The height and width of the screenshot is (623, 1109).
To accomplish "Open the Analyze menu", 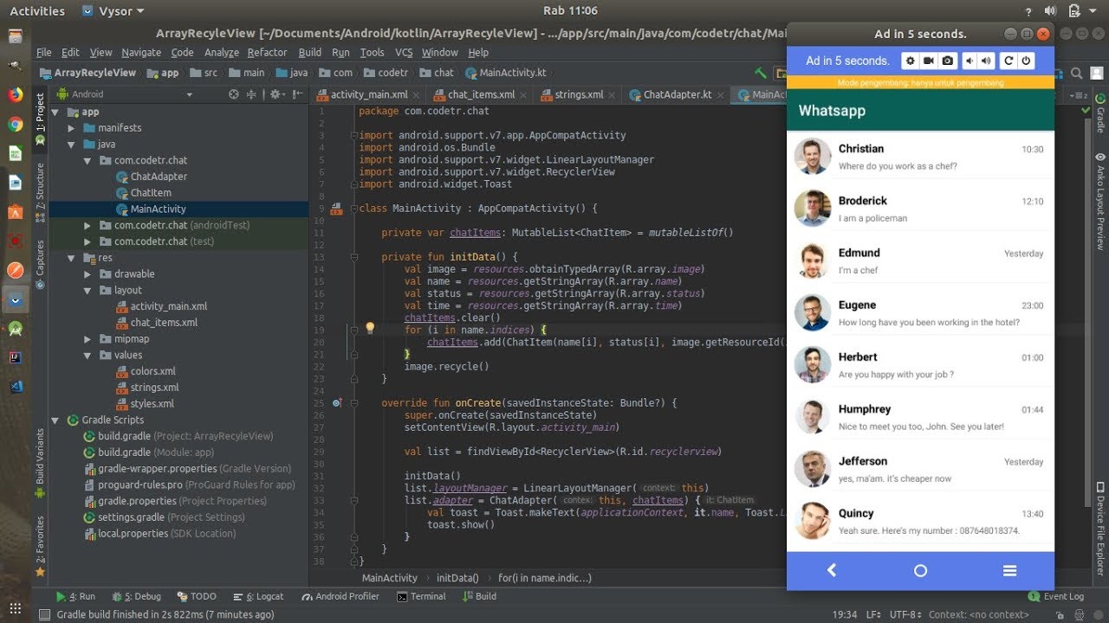I will 222,52.
